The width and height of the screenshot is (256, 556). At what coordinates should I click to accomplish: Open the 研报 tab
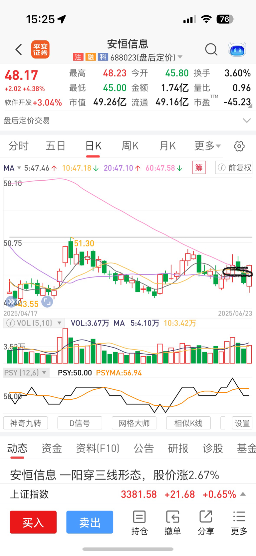[178, 448]
